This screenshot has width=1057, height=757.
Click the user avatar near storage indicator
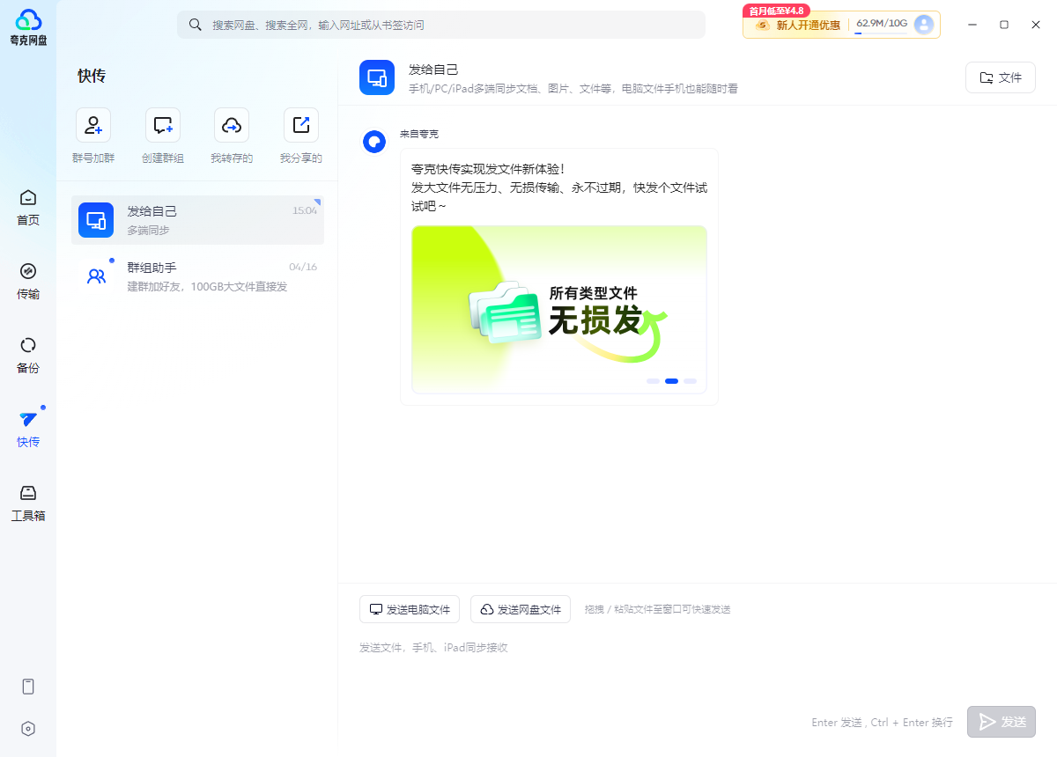[923, 25]
